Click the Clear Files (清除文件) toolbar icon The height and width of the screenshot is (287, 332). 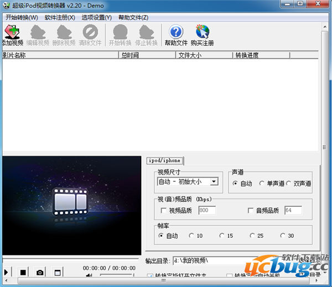coord(90,34)
